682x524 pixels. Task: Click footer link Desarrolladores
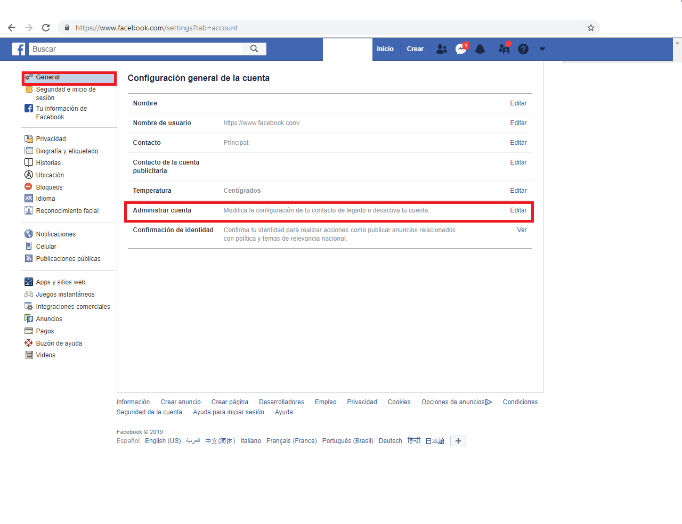click(x=281, y=402)
